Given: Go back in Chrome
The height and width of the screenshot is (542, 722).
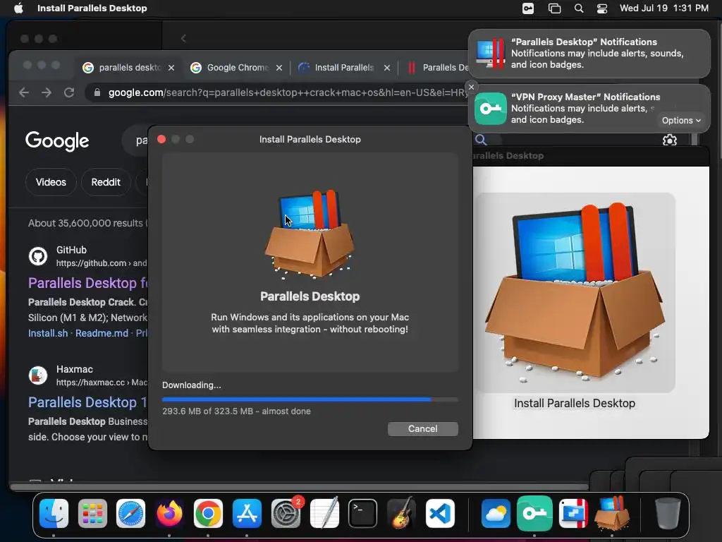Looking at the screenshot, I should coord(24,92).
